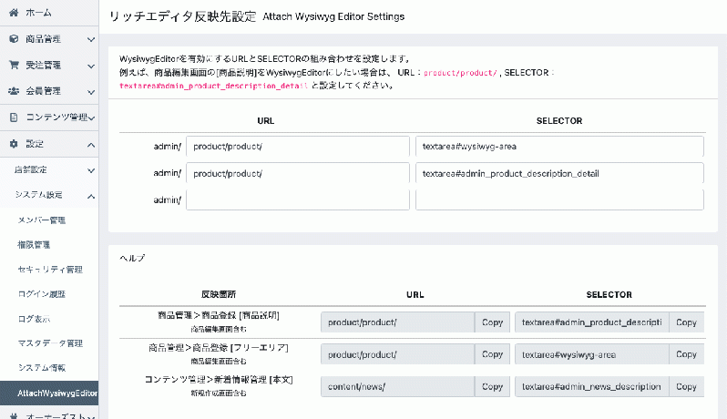Click first row URL field product/product/
Screen dimensions: 727x419
[x=298, y=147]
